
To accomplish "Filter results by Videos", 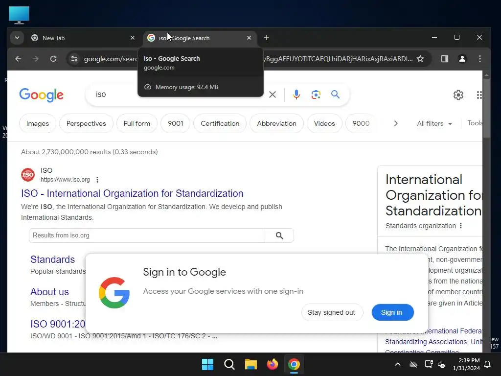I will click(x=324, y=123).
